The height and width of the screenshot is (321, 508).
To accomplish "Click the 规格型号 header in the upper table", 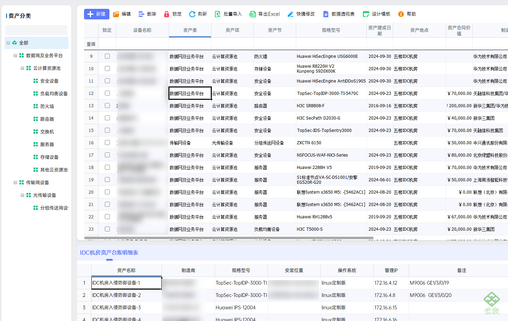I will click(x=331, y=30).
